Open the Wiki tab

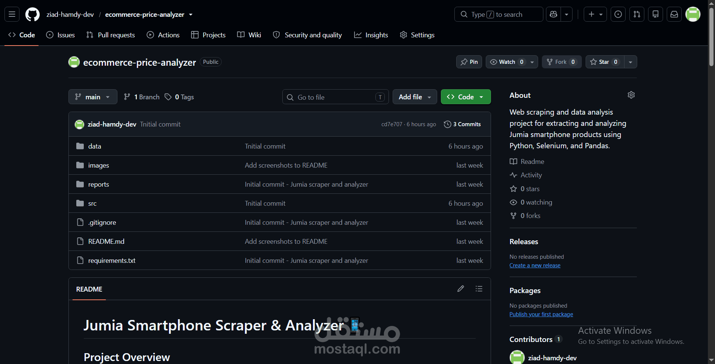pos(249,35)
